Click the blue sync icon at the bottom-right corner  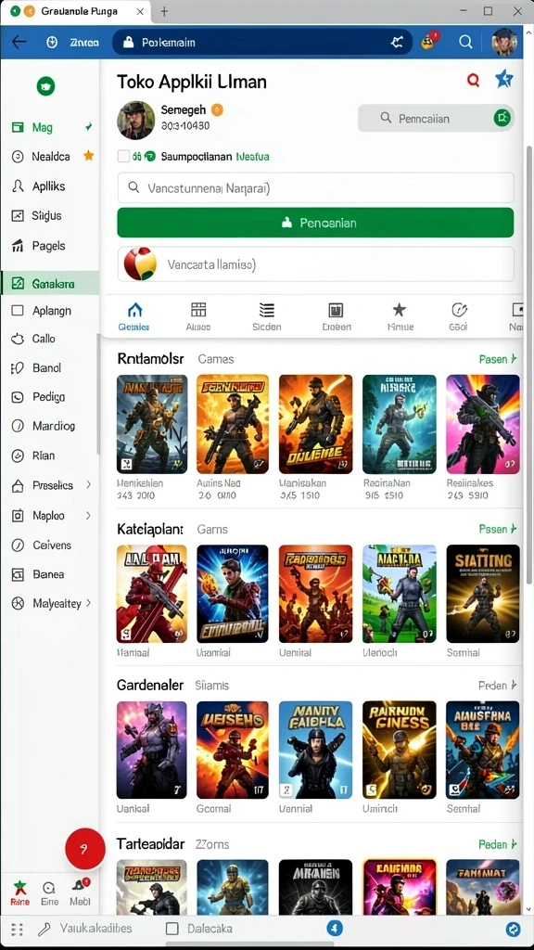(514, 929)
